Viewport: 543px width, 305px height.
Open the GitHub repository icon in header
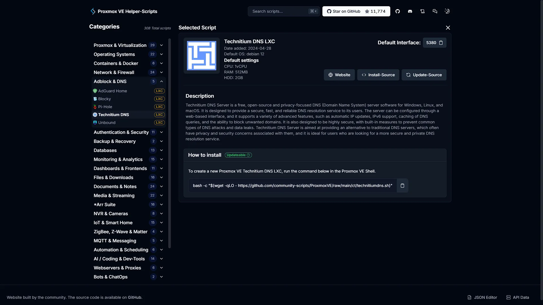click(x=397, y=11)
